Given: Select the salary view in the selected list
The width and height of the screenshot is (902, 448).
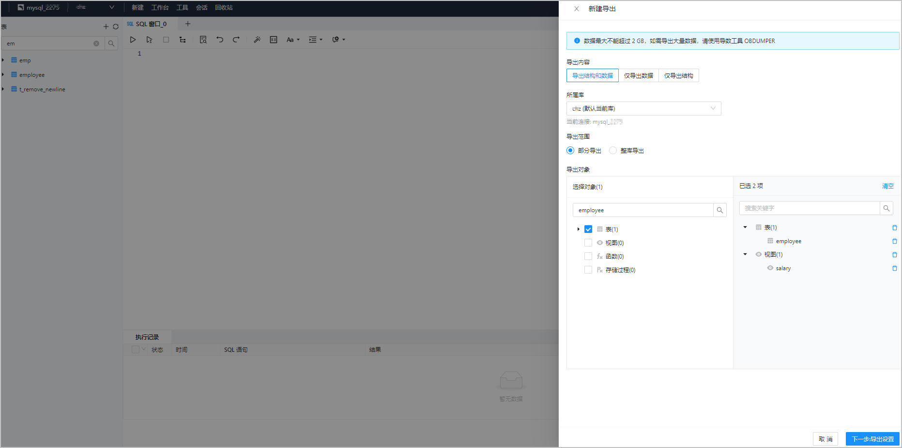Looking at the screenshot, I should click(x=783, y=268).
